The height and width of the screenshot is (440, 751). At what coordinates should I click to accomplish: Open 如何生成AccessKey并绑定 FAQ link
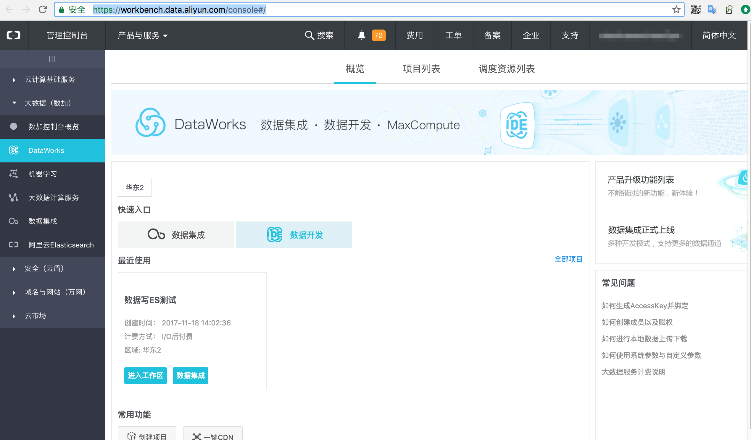pyautogui.click(x=645, y=306)
